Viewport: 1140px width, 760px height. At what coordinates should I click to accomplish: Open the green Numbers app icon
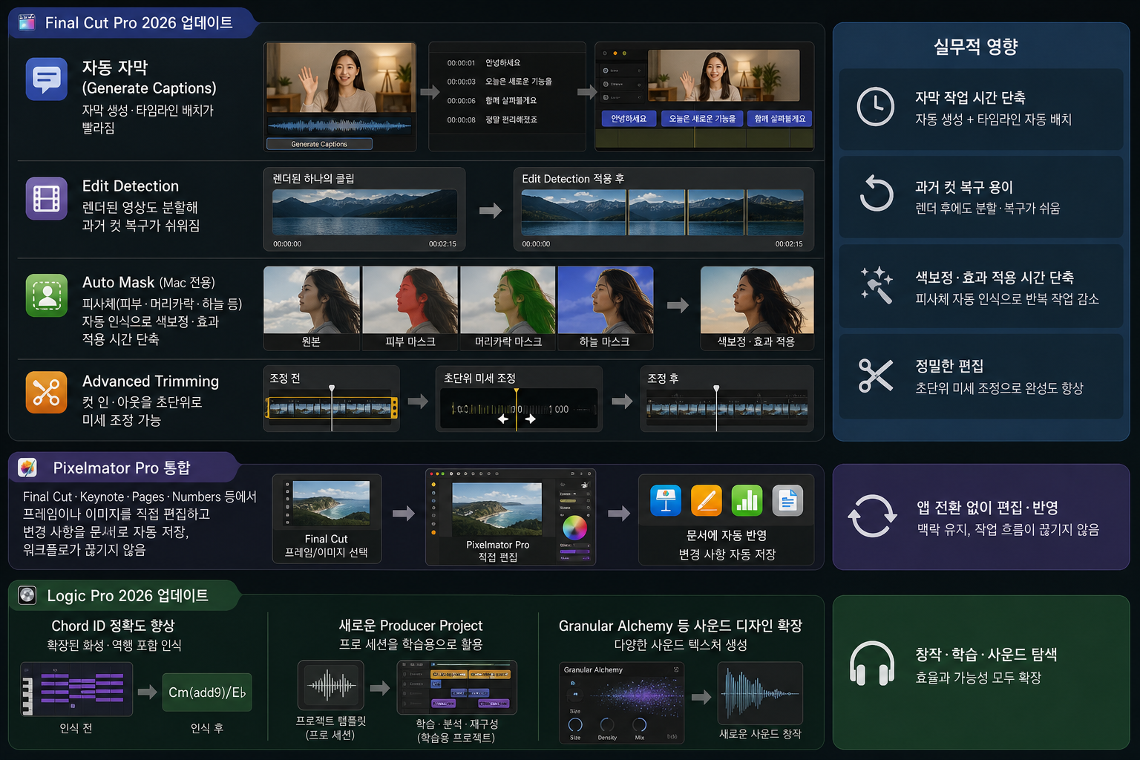747,500
